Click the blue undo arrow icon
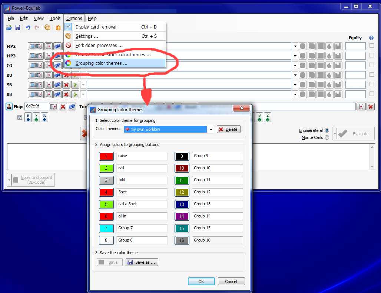 (28, 27)
